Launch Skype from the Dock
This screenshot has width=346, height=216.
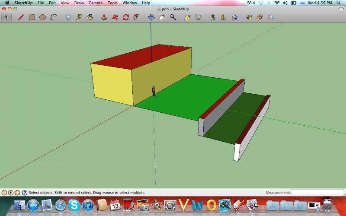(x=74, y=205)
